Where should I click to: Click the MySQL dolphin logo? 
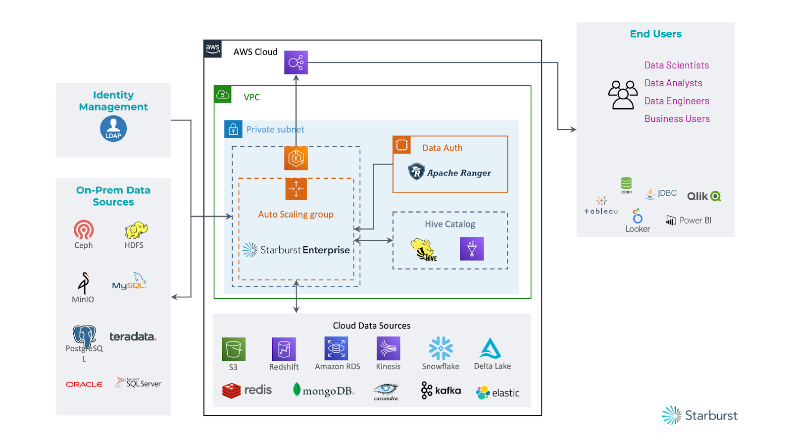tap(130, 281)
